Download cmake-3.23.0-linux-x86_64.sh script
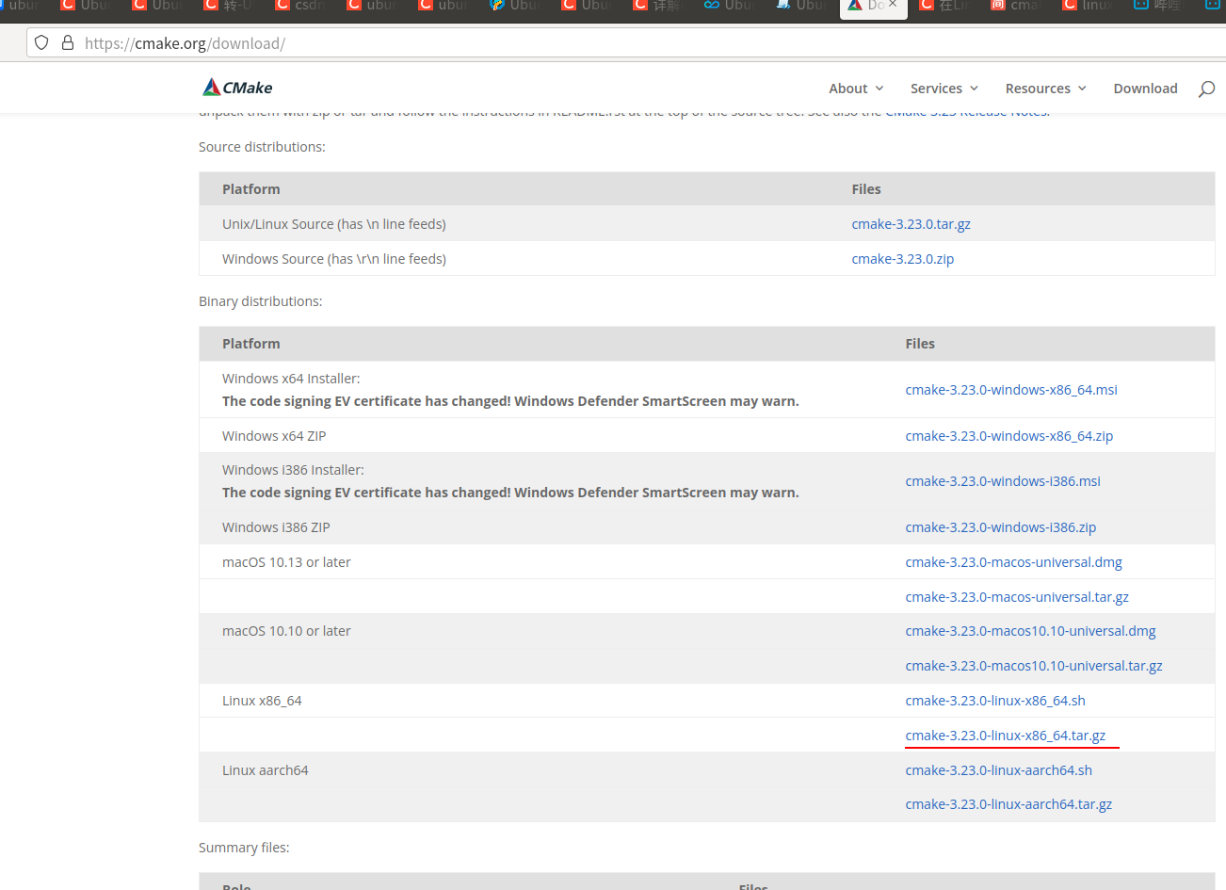1226x890 pixels. tap(995, 701)
